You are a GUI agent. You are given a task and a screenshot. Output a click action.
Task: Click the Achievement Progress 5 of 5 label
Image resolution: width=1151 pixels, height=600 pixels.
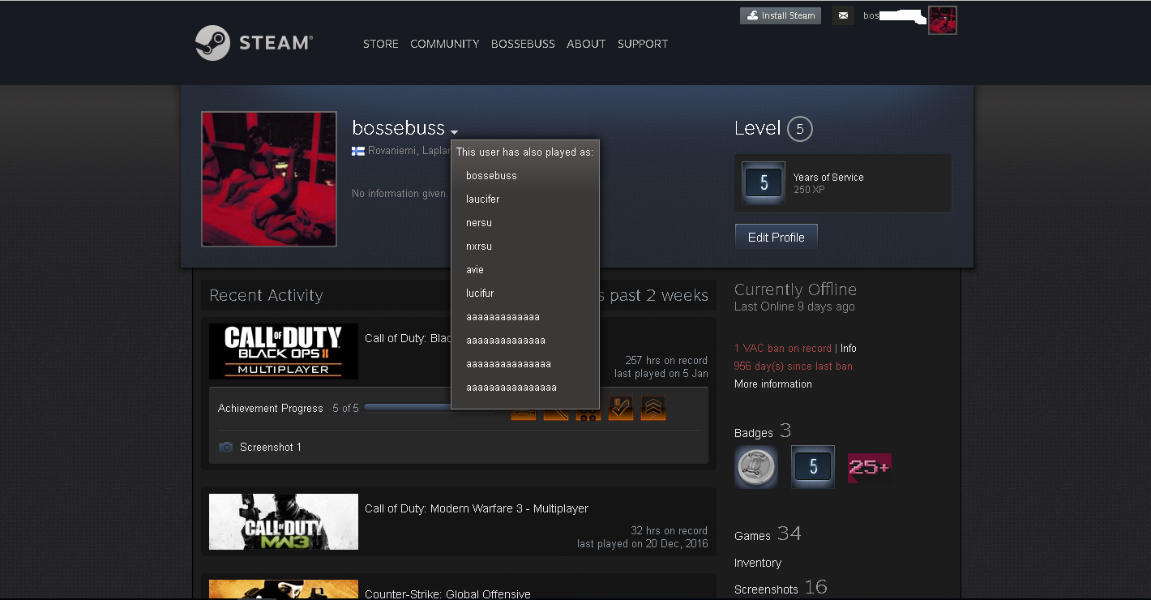point(289,409)
